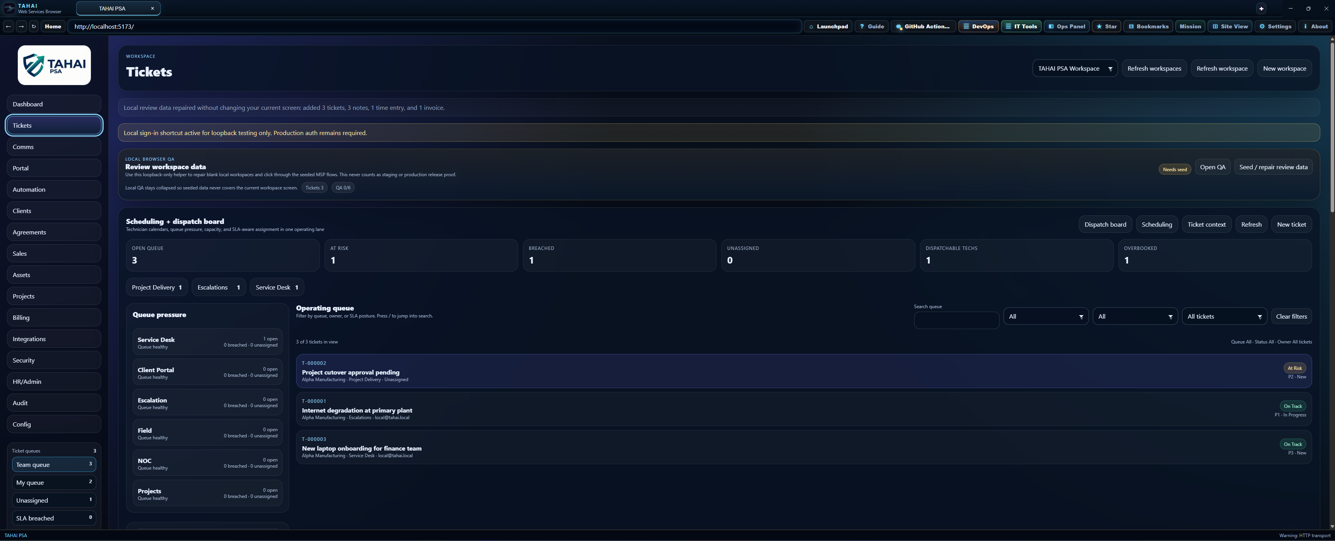This screenshot has height=541, width=1335.
Task: Click the Home button next to the address bar
Action: point(53,26)
